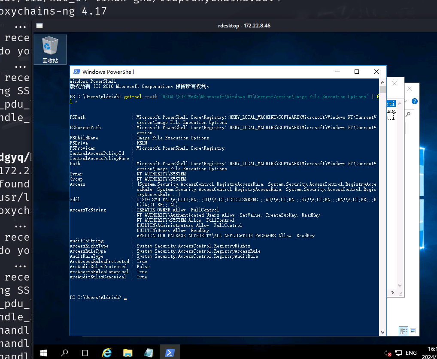Click the AreAuditRulesCanonical label
Viewport: 437px width, 359px height.
click(x=98, y=277)
